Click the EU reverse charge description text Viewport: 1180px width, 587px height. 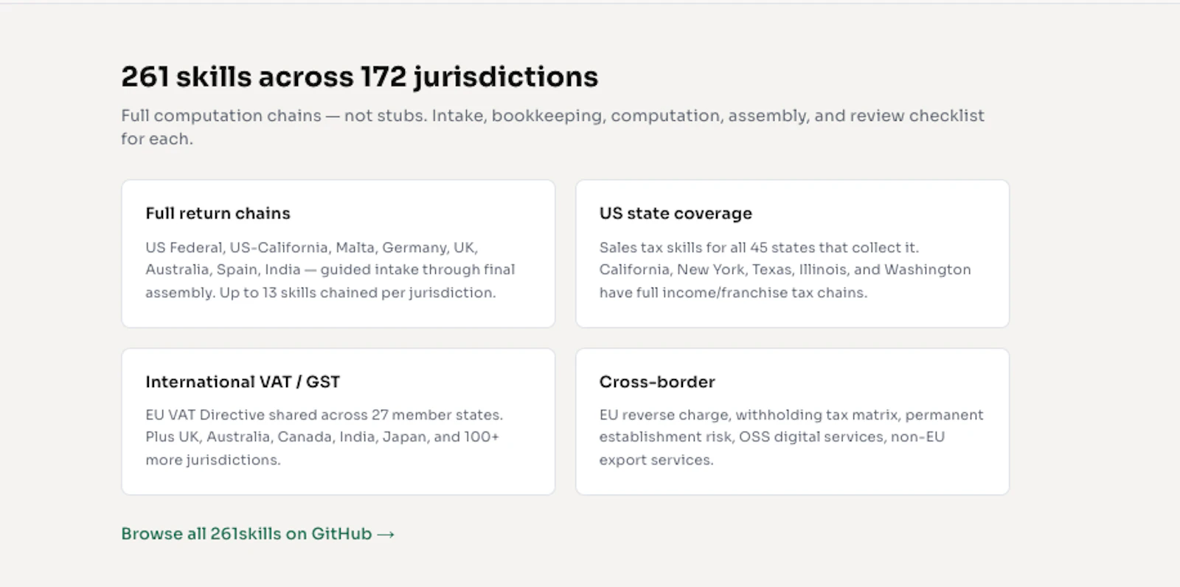(x=791, y=437)
